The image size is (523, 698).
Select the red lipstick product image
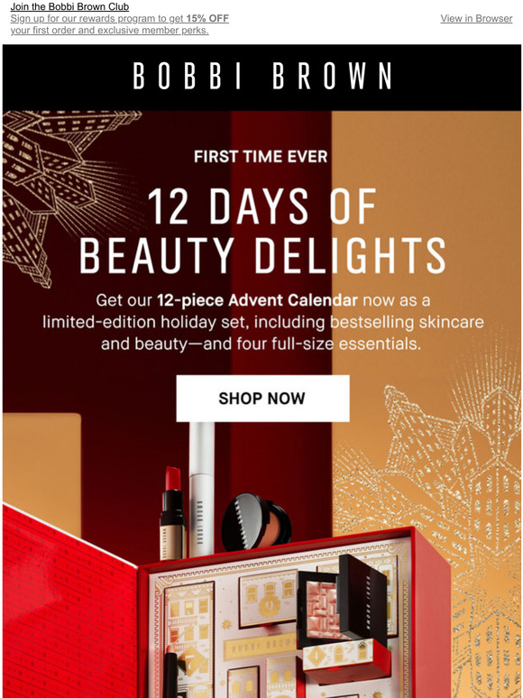(173, 512)
